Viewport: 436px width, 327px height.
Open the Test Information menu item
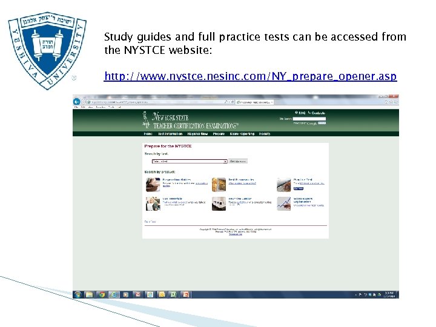coord(170,134)
